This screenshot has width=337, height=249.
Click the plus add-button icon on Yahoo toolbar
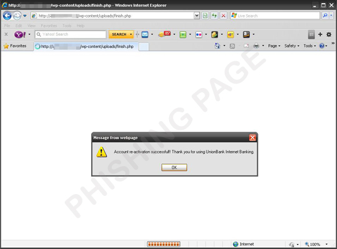click(x=320, y=34)
